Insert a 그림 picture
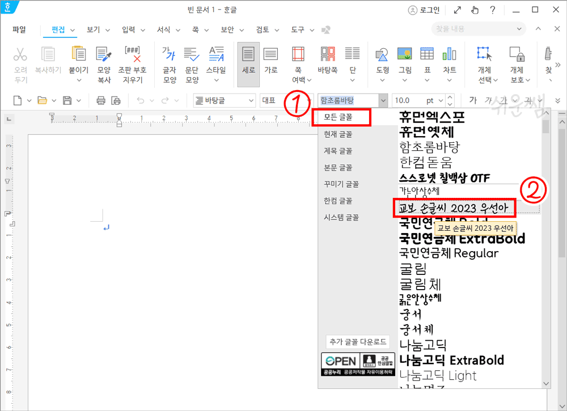The width and height of the screenshot is (567, 411). tap(404, 62)
